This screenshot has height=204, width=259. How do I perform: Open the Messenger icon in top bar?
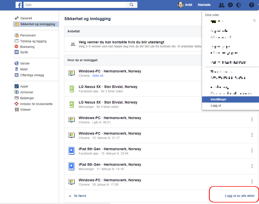(x=230, y=5)
